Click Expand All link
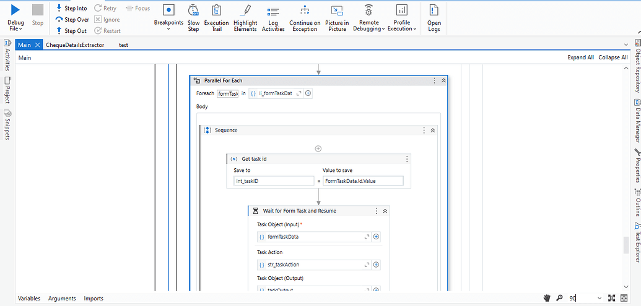 pos(580,57)
